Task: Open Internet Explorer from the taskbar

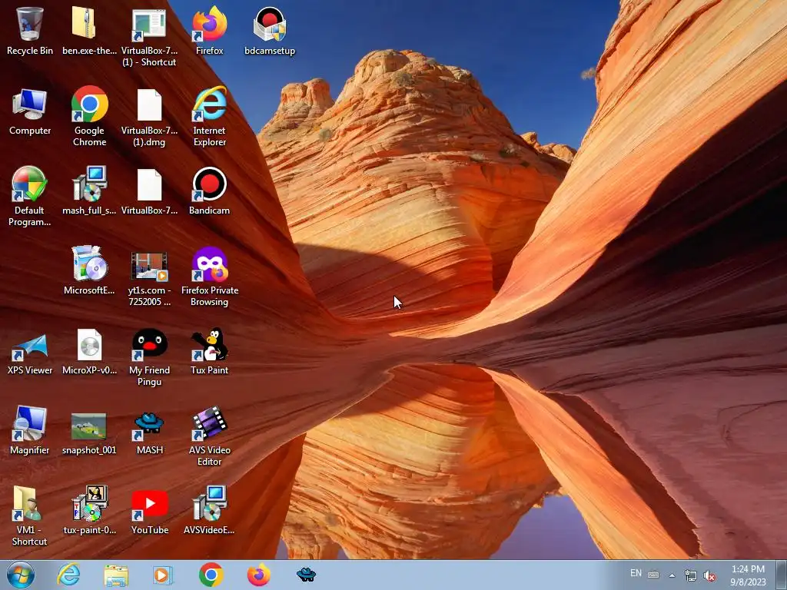Action: click(68, 575)
